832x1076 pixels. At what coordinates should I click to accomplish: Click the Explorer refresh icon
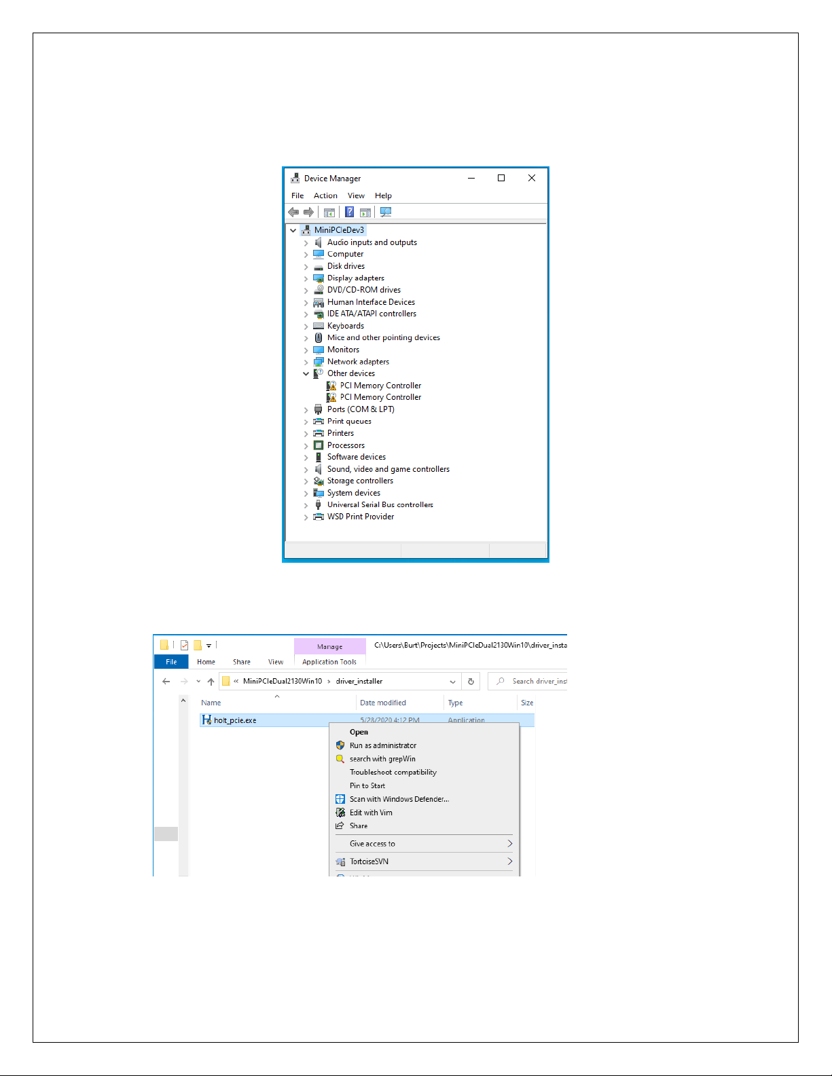471,681
